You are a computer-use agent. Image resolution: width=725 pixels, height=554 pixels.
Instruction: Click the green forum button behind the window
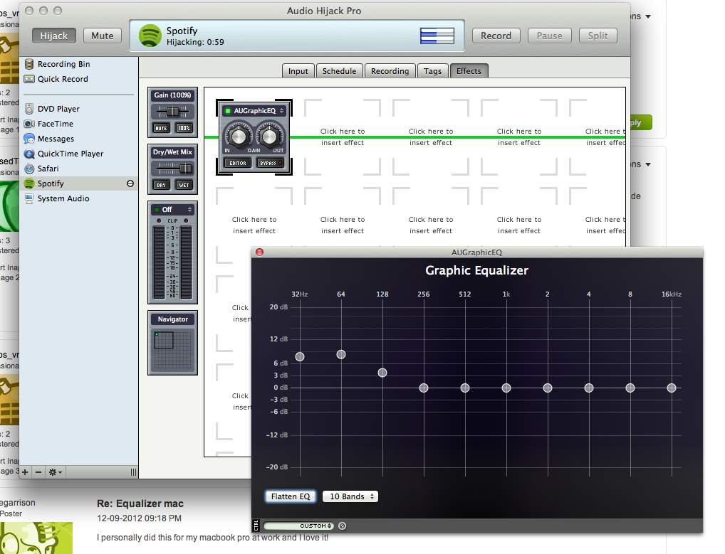[641, 122]
